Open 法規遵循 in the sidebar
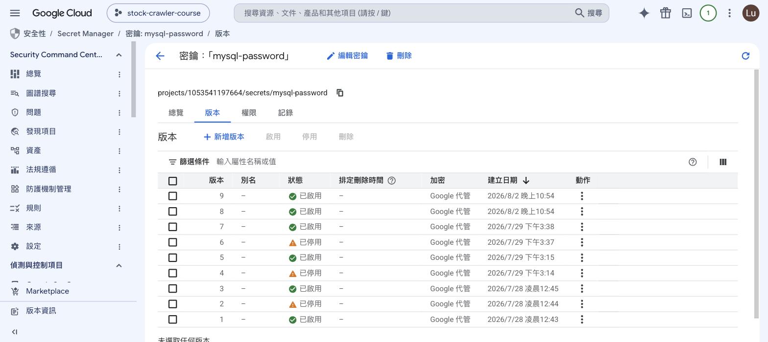 click(x=41, y=170)
